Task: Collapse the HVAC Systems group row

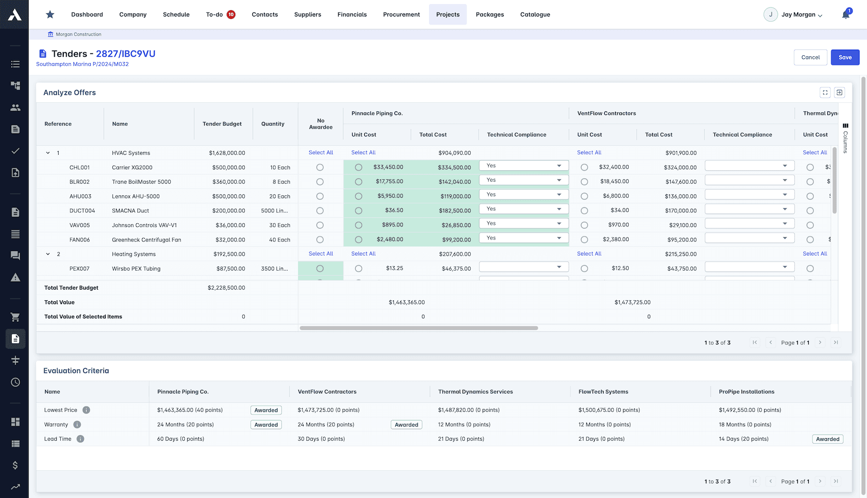Action: click(48, 153)
